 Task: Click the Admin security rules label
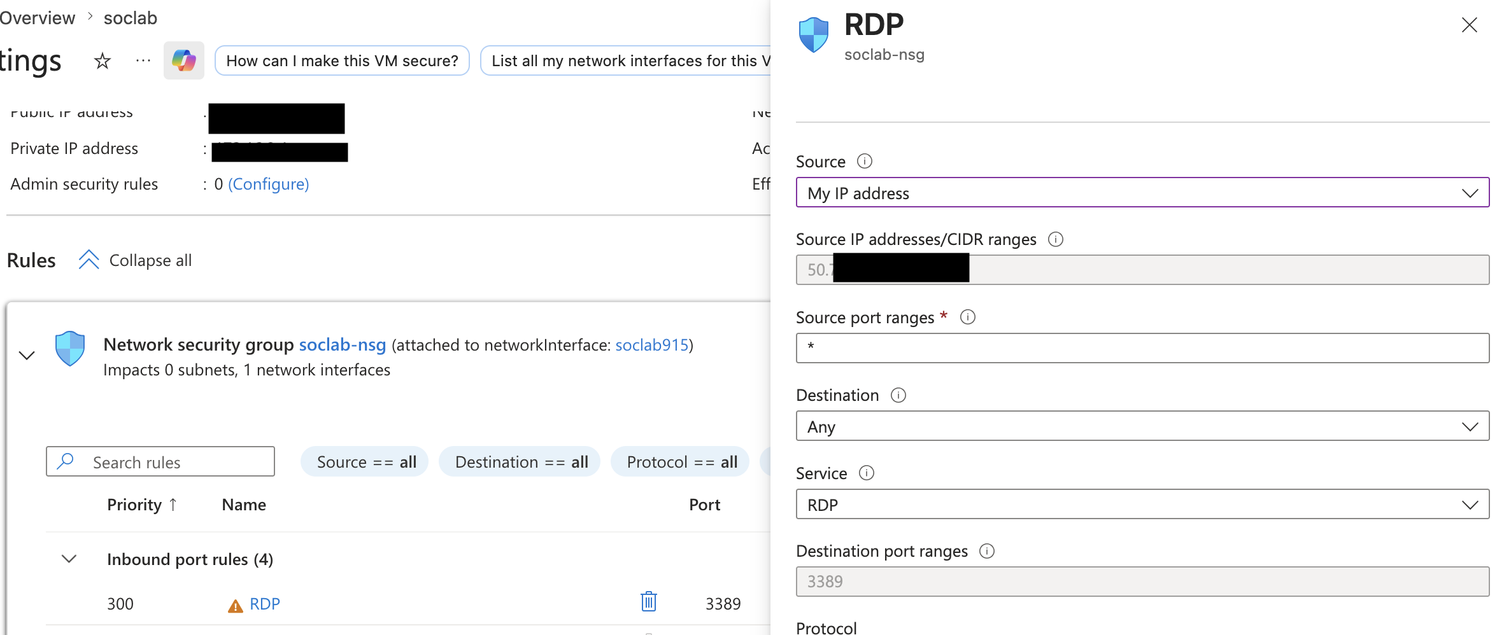pyautogui.click(x=84, y=184)
